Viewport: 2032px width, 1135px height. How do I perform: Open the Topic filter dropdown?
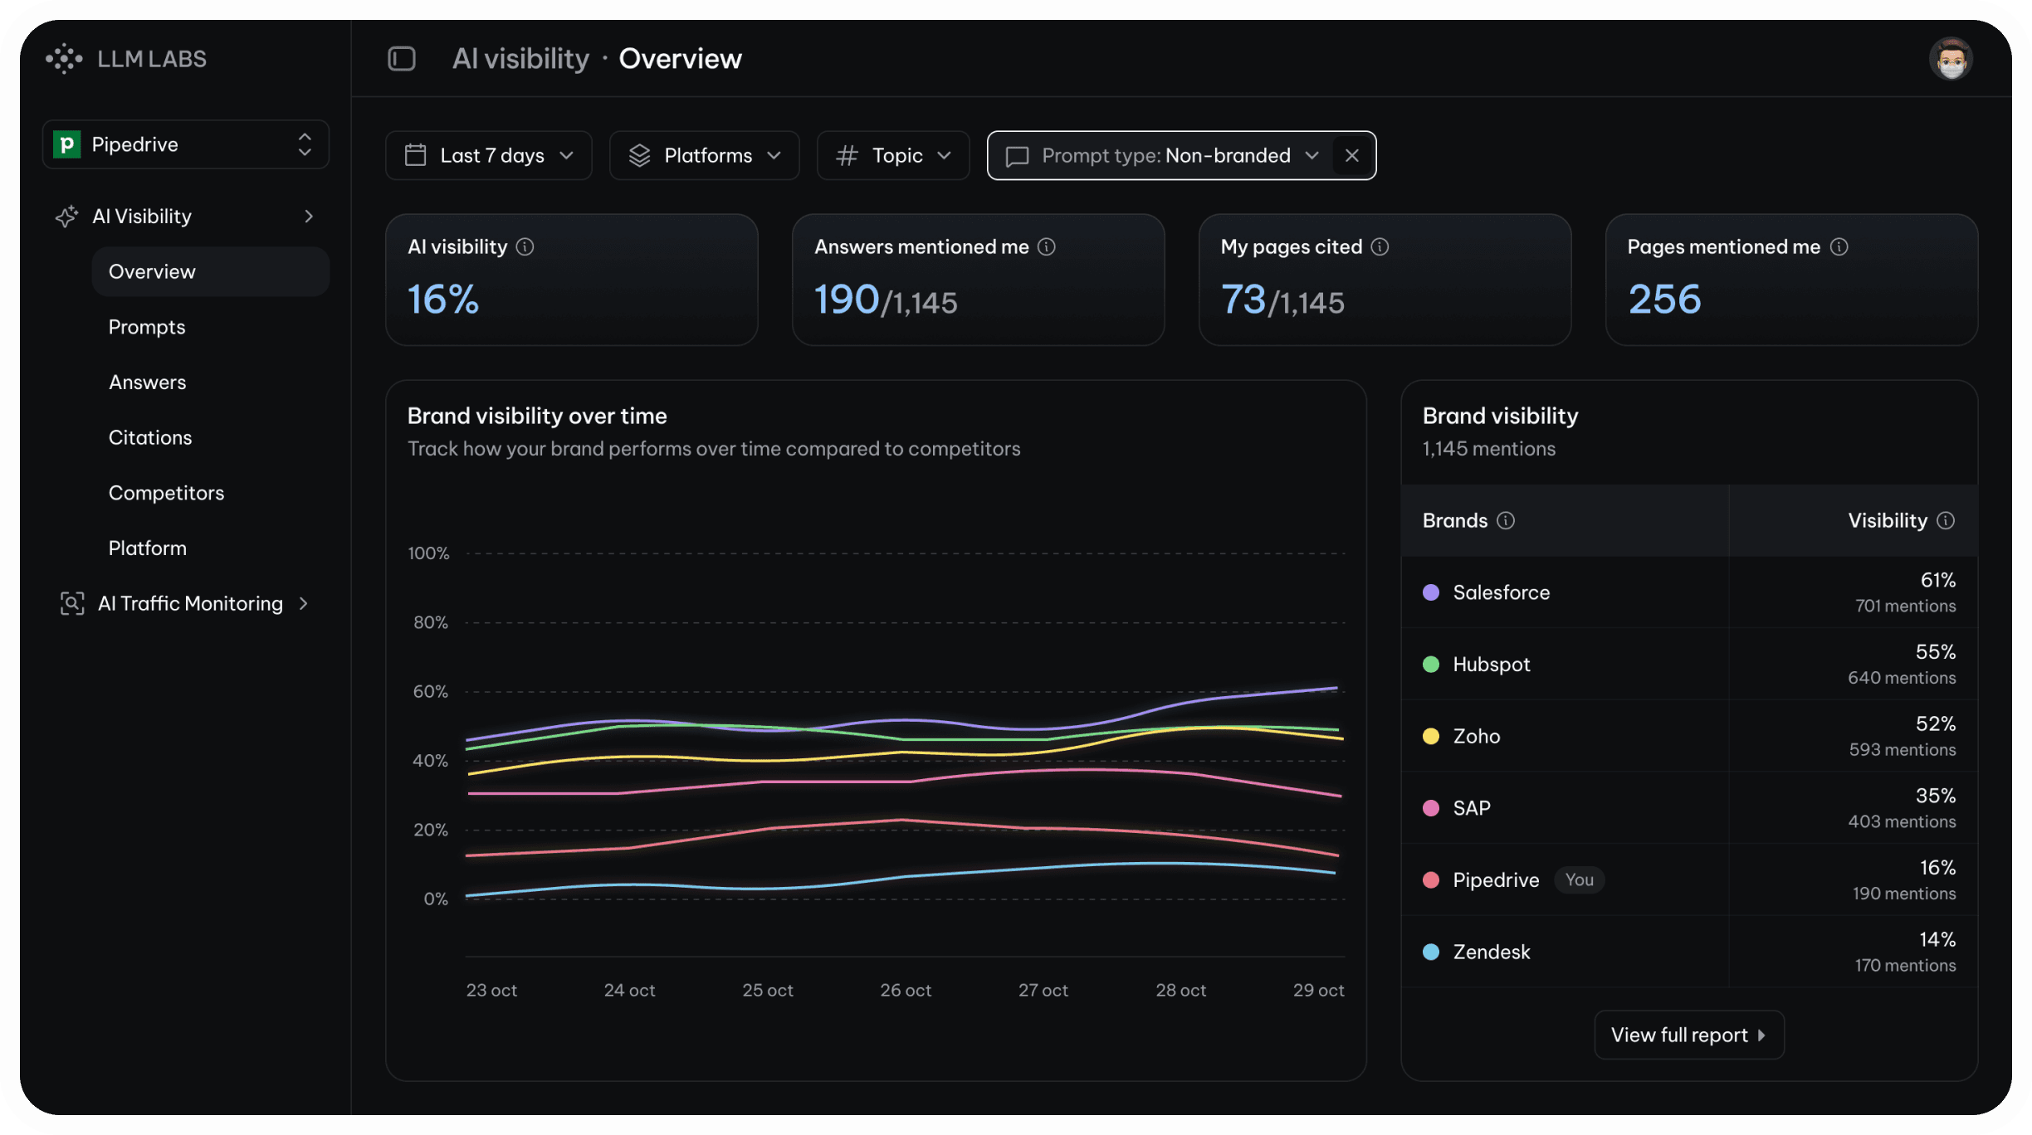[893, 156]
